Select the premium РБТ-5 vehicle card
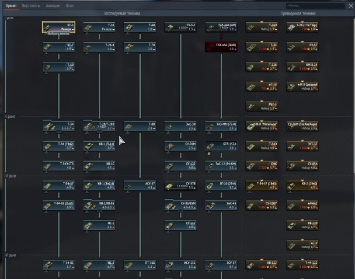Image resolution: width=355 pixels, height=279 pixels. click(x=262, y=106)
